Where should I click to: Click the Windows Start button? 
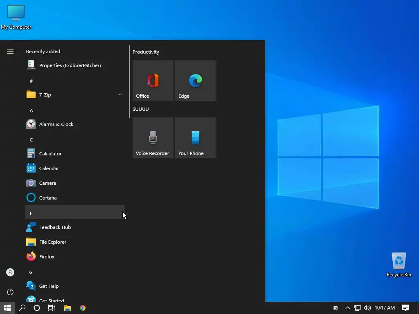pyautogui.click(x=7, y=308)
